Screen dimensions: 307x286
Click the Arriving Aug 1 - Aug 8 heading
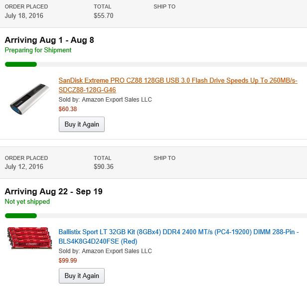(x=49, y=40)
